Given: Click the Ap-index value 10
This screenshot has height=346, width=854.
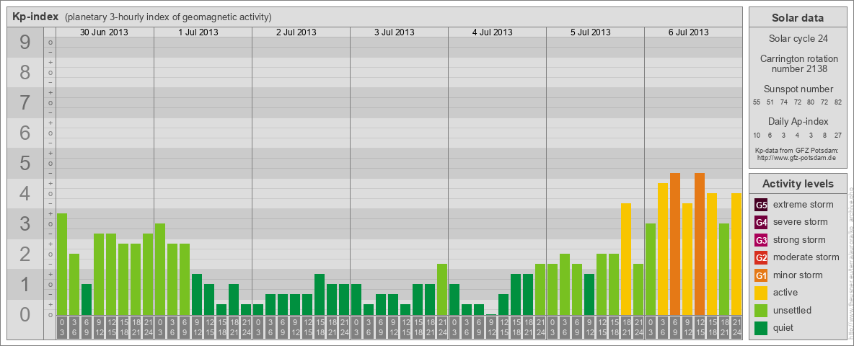Looking at the screenshot, I should point(757,135).
